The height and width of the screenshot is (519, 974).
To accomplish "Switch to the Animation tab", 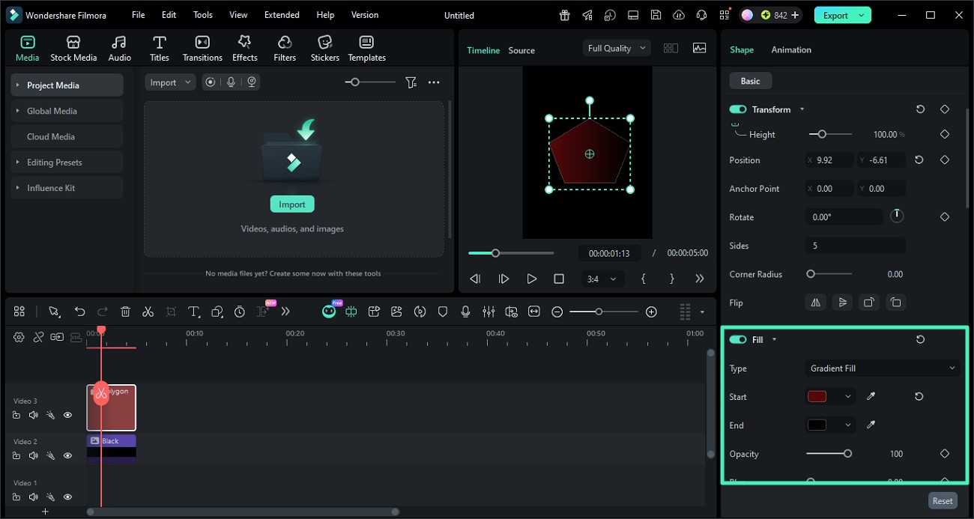I will [x=791, y=49].
